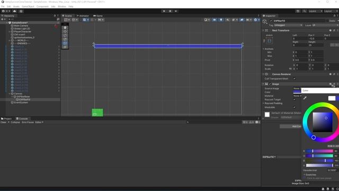This screenshot has width=339, height=191.
Task: Adjust the red channel slider
Action: coord(319,151)
